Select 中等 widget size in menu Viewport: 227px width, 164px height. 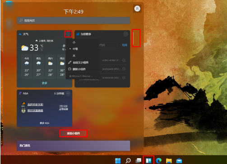pos(83,49)
